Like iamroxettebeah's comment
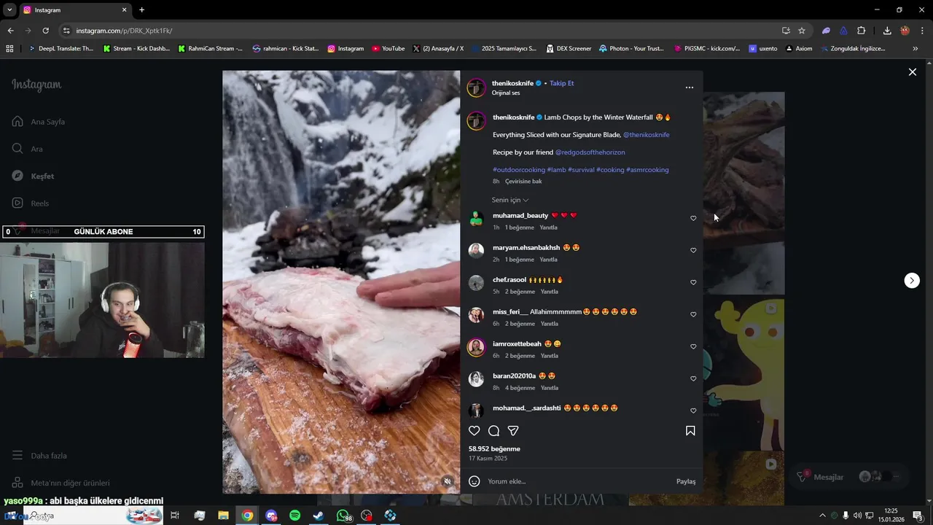This screenshot has width=933, height=525. tap(693, 346)
